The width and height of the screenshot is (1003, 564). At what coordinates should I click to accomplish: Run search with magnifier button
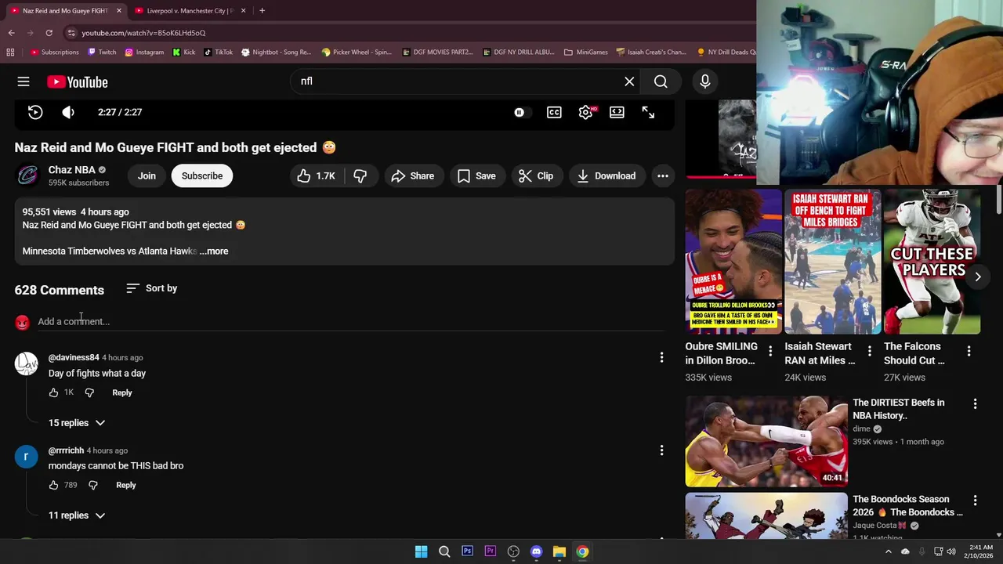661,81
